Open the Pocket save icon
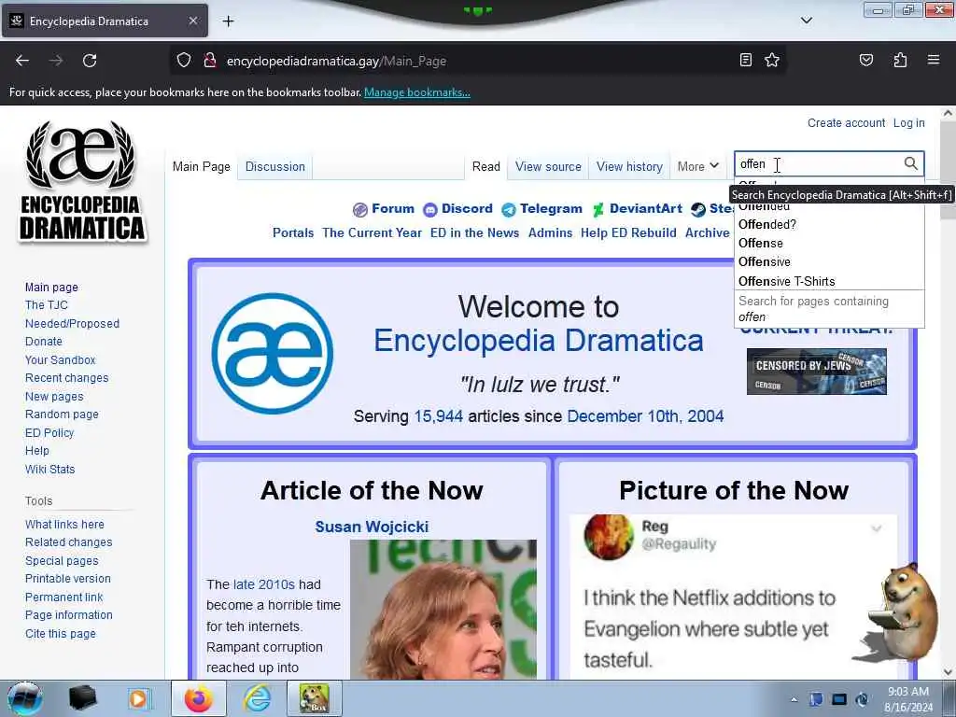Viewport: 956px width, 717px height. pyautogui.click(x=866, y=61)
